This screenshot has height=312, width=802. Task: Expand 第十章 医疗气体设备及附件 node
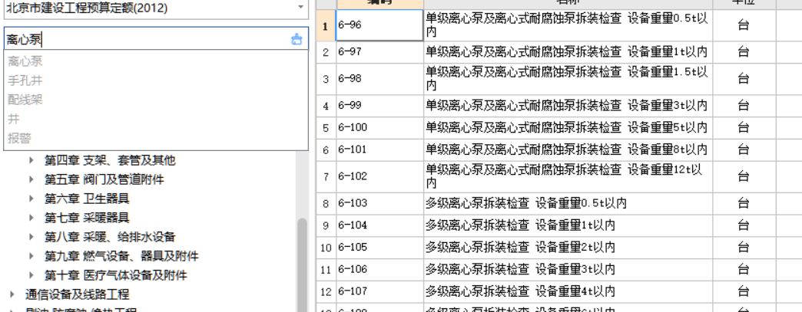click(31, 275)
